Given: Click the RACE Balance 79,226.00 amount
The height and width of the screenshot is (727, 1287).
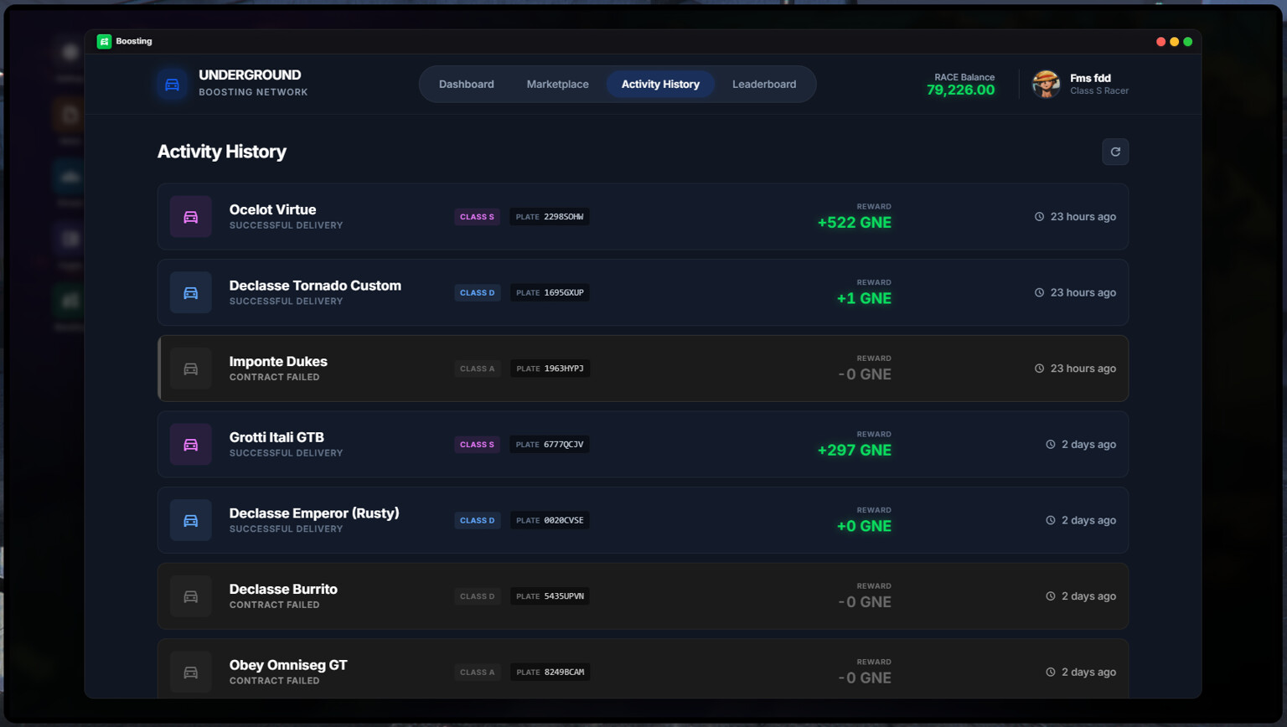Looking at the screenshot, I should point(960,90).
